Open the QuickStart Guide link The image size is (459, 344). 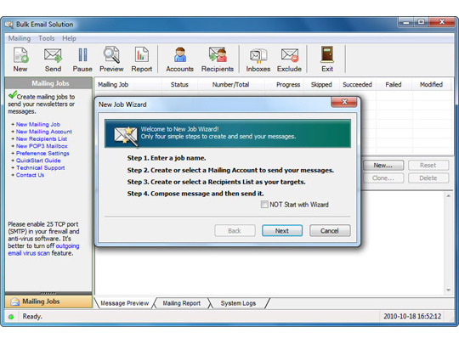[38, 161]
